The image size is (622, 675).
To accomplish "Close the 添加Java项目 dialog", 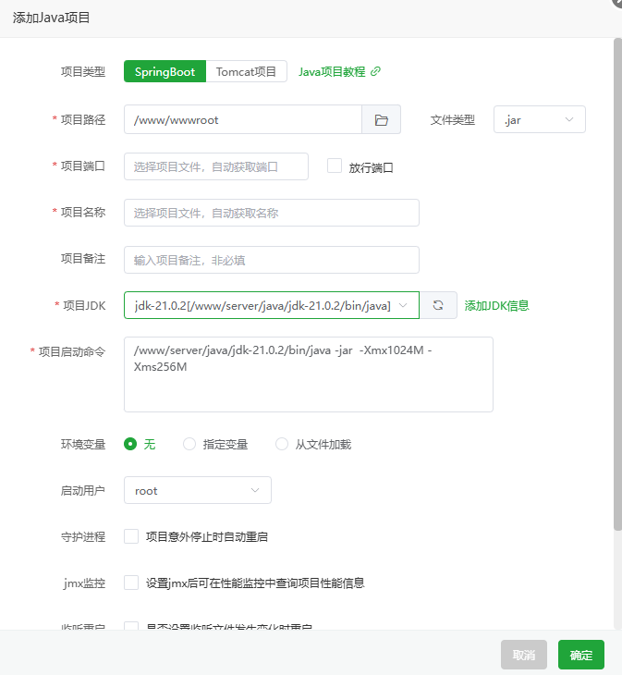I will click(x=616, y=4).
